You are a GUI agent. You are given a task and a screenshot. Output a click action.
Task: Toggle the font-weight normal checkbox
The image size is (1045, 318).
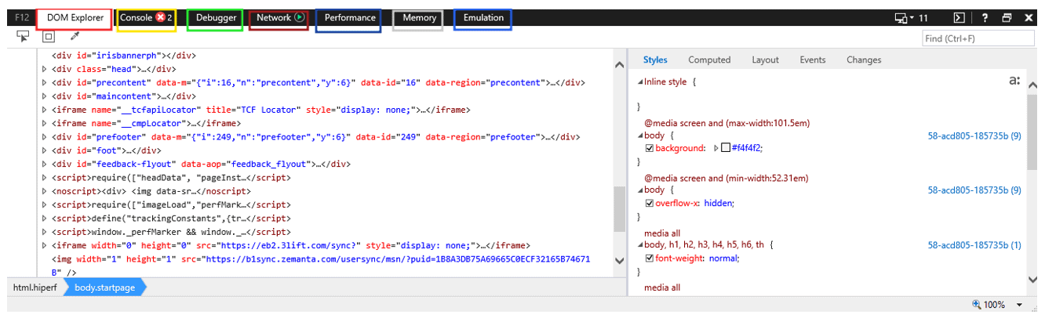tap(649, 258)
